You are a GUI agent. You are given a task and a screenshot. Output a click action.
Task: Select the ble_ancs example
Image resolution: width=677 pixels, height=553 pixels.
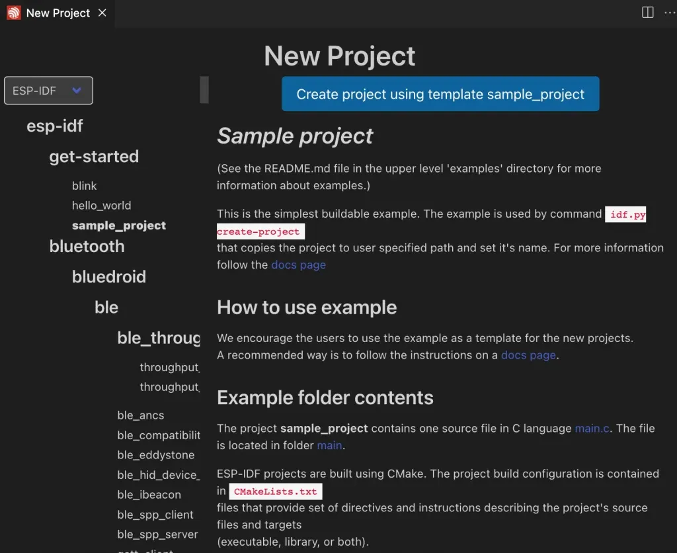click(140, 415)
